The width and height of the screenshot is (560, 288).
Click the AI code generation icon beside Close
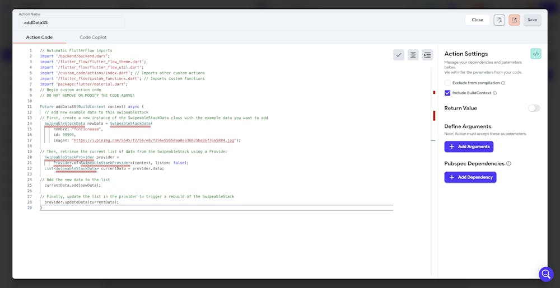click(500, 20)
